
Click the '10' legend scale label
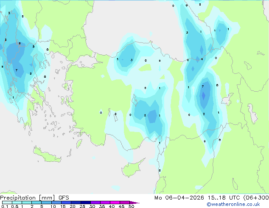point(53,206)
